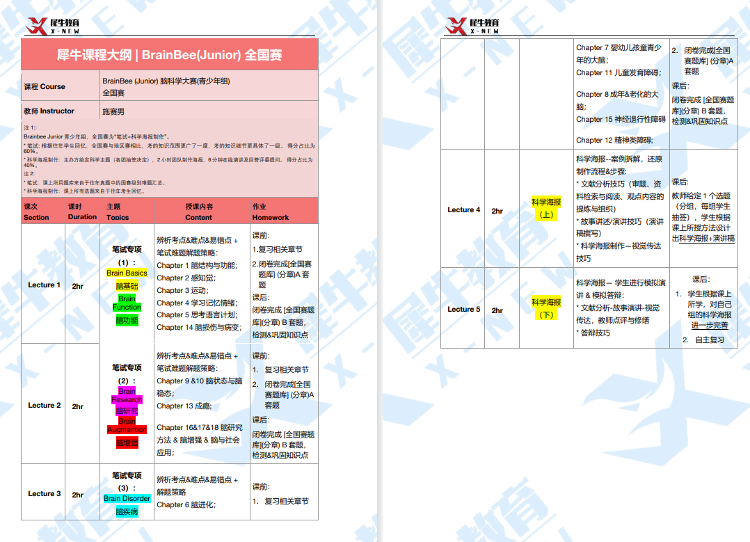Click the '主题 Topics' column header
The image size is (750, 542).
[x=127, y=212]
